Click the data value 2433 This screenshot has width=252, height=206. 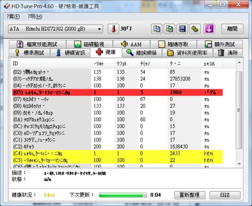[x=175, y=153]
